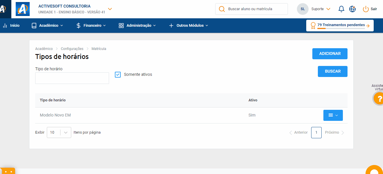Image resolution: width=383 pixels, height=174 pixels.
Task: Open the items per page dropdown
Action: coord(59,132)
